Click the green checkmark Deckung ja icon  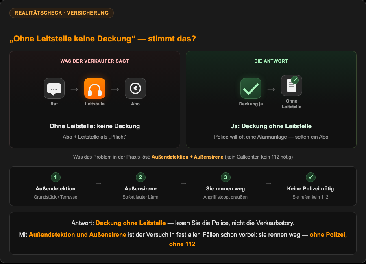[x=251, y=88]
